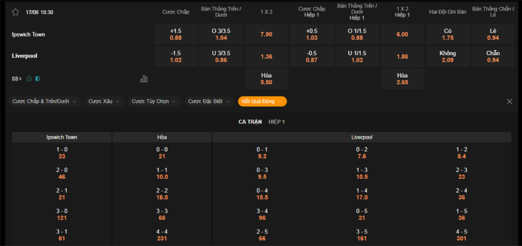522x246 pixels.
Task: Choose Liverpool score 0 - 2 at 7.6
Action: coord(362,153)
